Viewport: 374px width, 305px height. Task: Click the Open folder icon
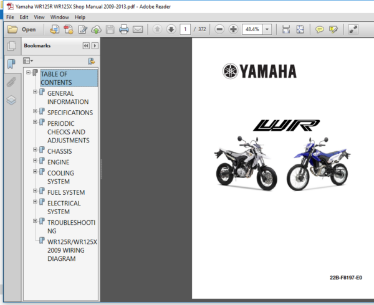[x=12, y=29]
